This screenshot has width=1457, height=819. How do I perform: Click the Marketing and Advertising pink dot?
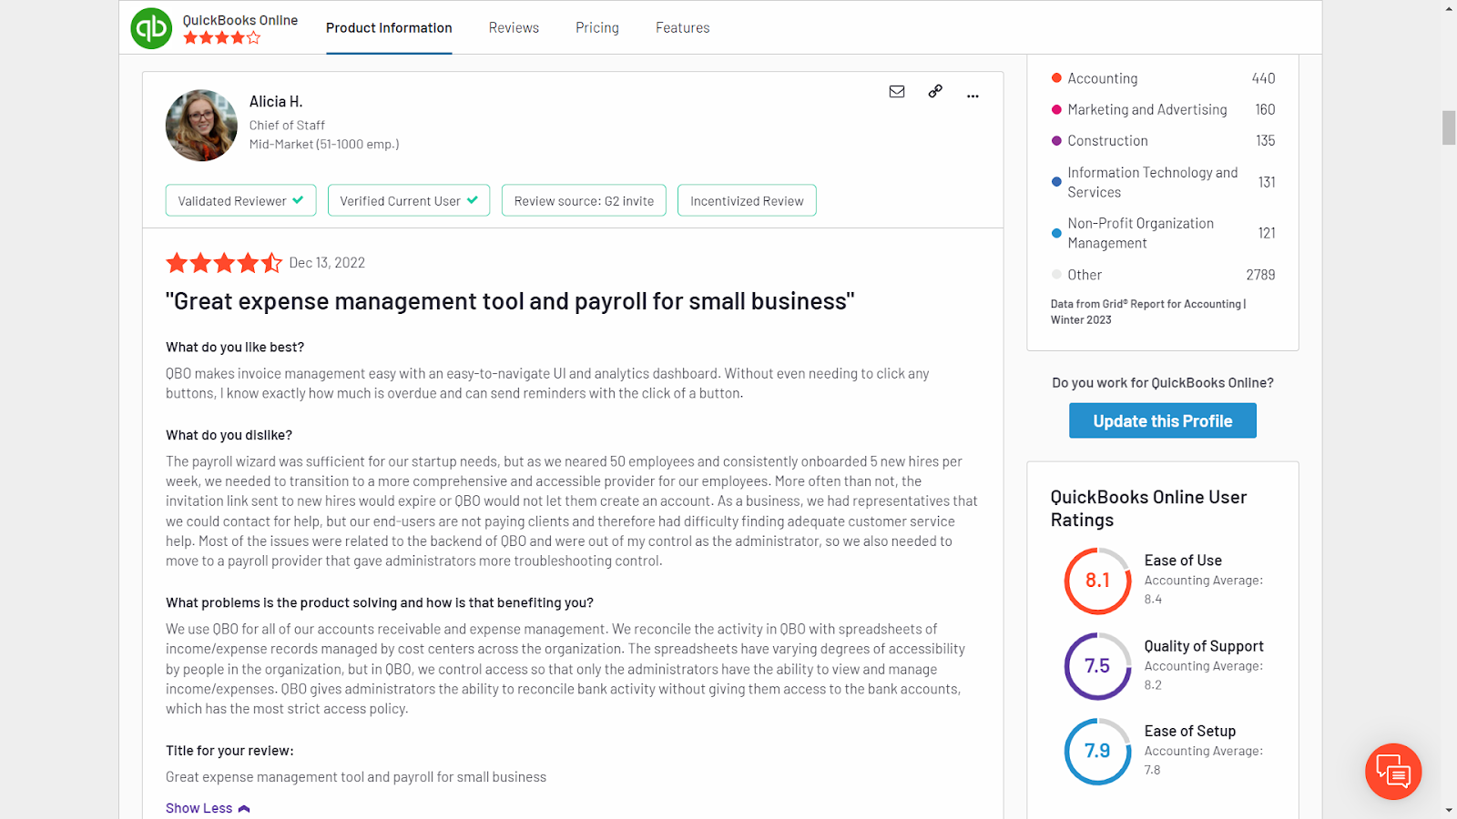[1056, 109]
